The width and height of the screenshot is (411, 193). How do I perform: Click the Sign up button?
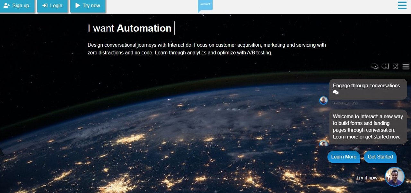click(x=17, y=6)
